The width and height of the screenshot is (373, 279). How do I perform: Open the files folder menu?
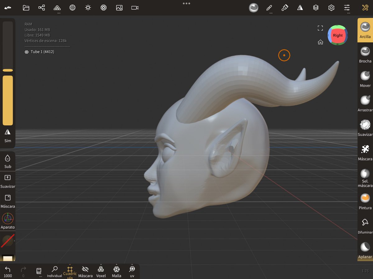click(x=26, y=8)
